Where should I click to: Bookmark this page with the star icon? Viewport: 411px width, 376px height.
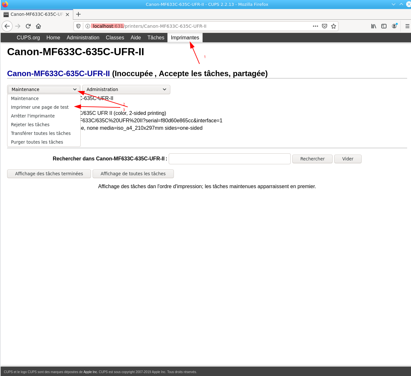[334, 26]
